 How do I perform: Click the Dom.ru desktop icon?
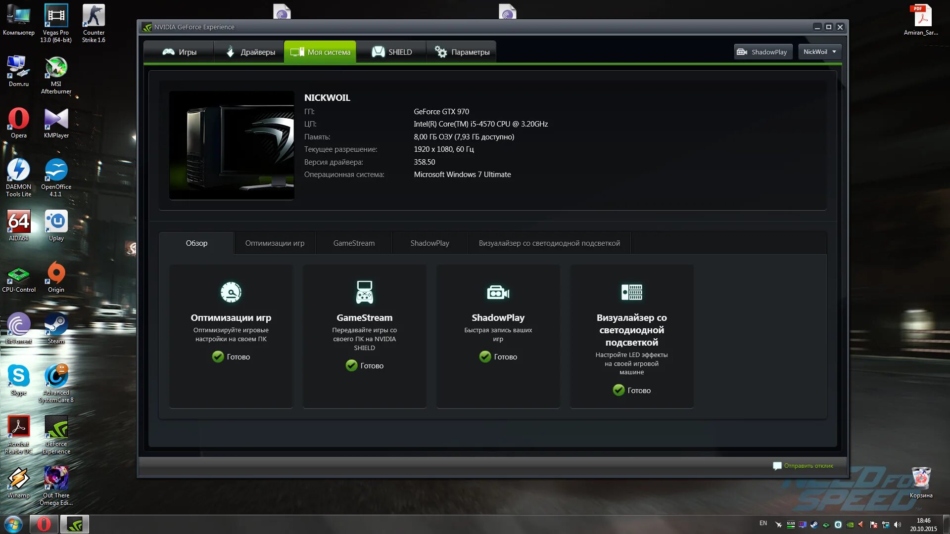tap(19, 71)
